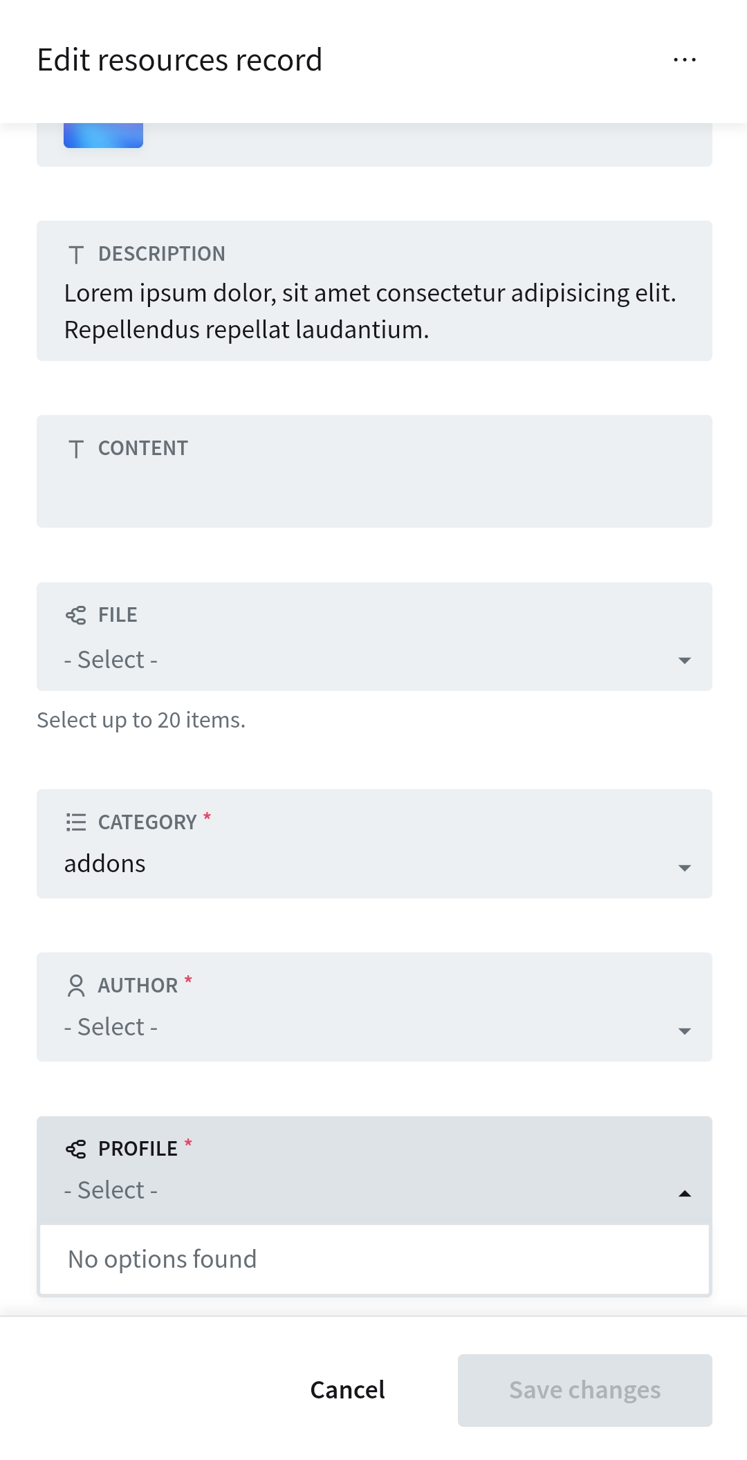The image size is (747, 1460).
Task: Click the Save changes button
Action: click(584, 1389)
